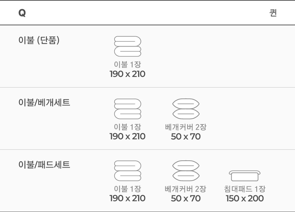Click the 150 x 200 pad size text
This screenshot has width=295, height=212.
tap(245, 198)
